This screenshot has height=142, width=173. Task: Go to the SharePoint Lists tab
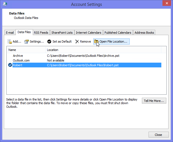click(62, 33)
